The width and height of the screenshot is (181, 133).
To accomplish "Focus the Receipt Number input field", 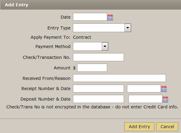I will click(x=98, y=89).
